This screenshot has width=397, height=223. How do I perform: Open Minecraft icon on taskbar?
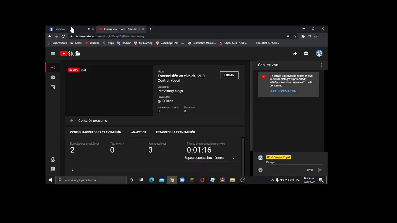click(x=192, y=180)
